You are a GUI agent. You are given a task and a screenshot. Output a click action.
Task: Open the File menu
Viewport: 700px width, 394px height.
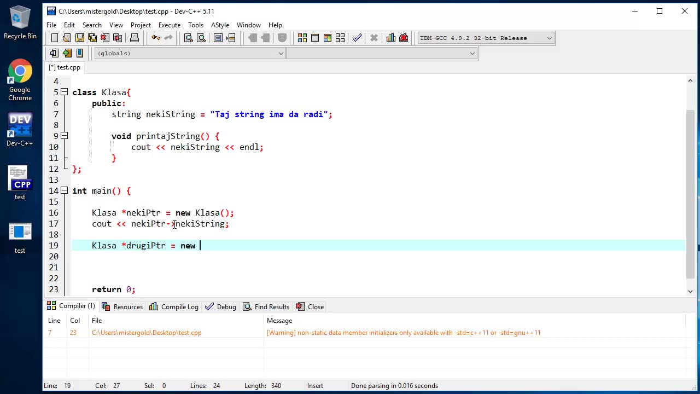pos(51,25)
